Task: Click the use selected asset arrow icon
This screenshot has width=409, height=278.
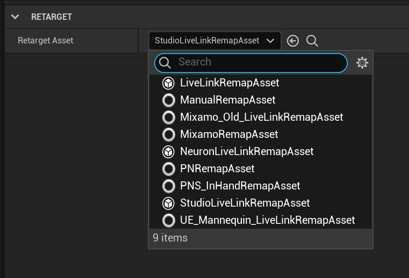Action: coord(293,41)
